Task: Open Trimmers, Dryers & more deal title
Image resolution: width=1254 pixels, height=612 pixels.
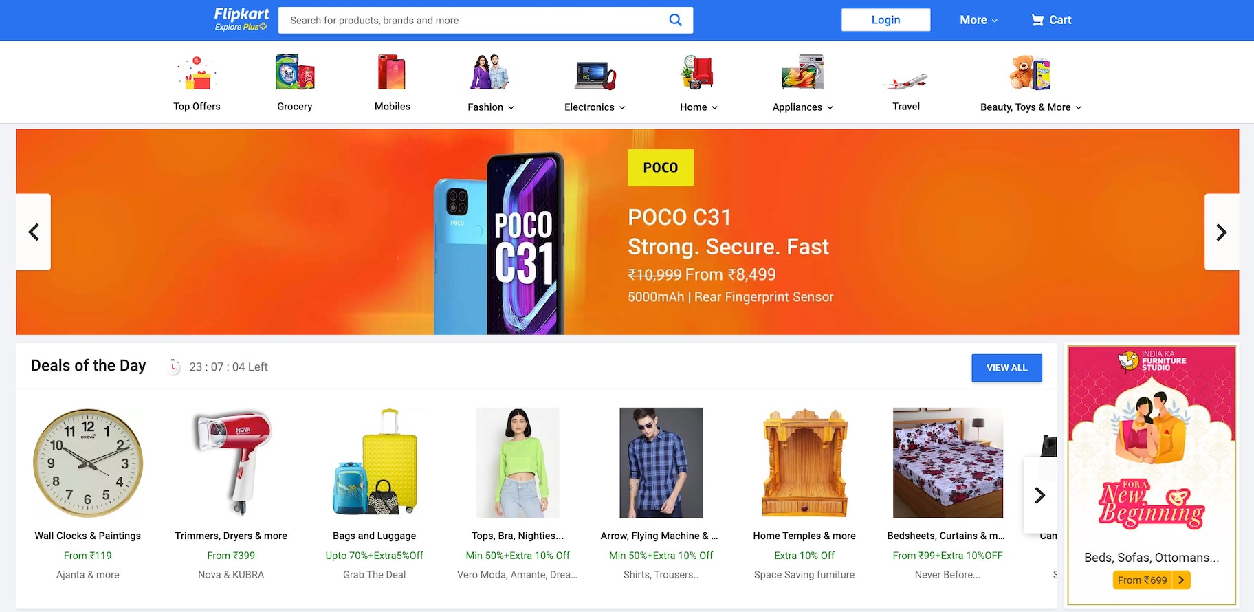Action: click(231, 536)
